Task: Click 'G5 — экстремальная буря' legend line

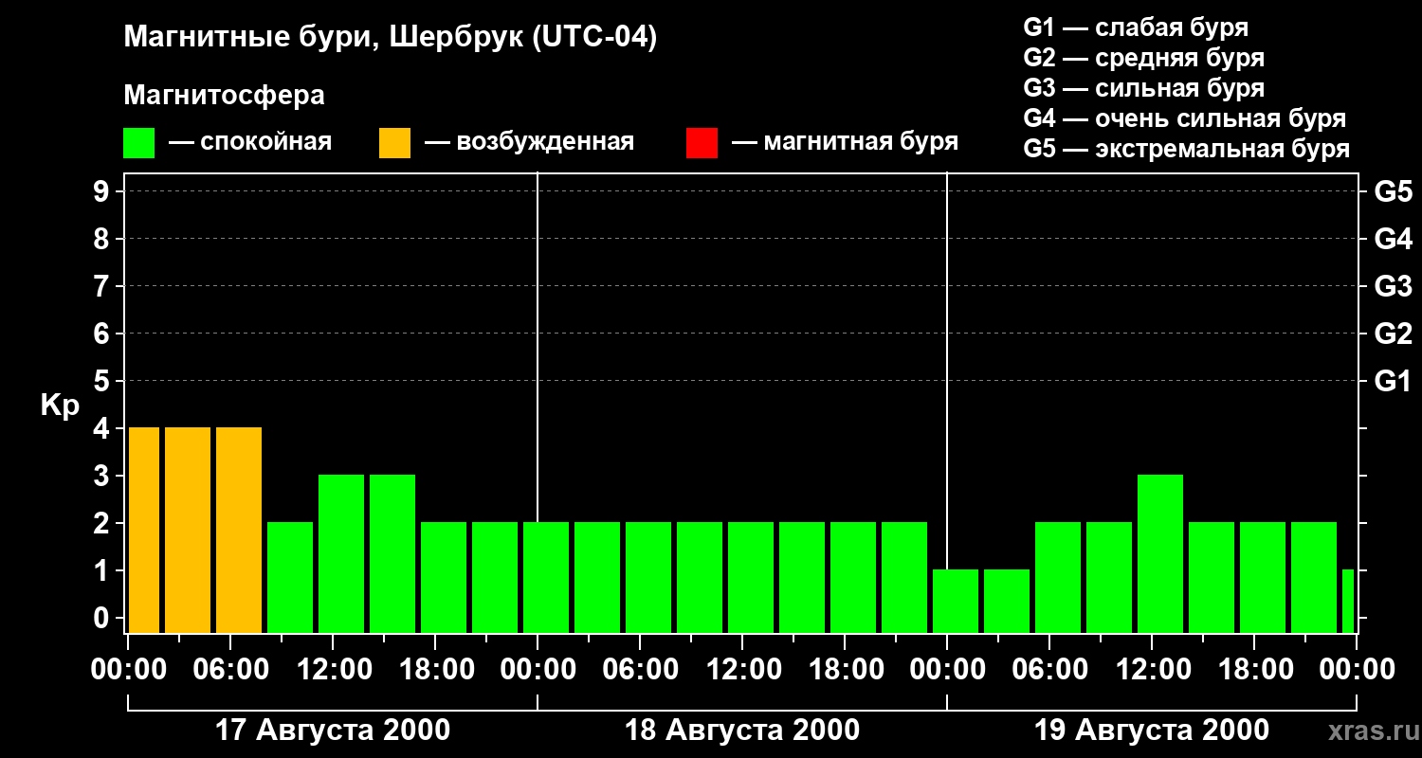Action: click(x=1187, y=149)
